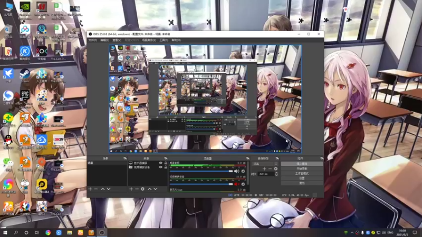Open Steam desktop shortcut
This screenshot has width=422, height=237.
pyautogui.click(x=25, y=75)
